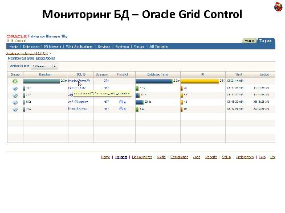Click the Oracle Enterprise Manager logo
Viewport: 285px width, 213px height.
37,38
